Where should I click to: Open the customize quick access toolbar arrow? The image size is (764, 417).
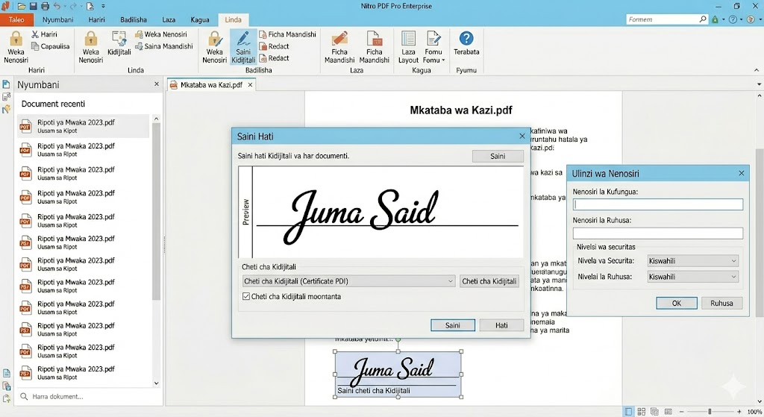(x=103, y=6)
